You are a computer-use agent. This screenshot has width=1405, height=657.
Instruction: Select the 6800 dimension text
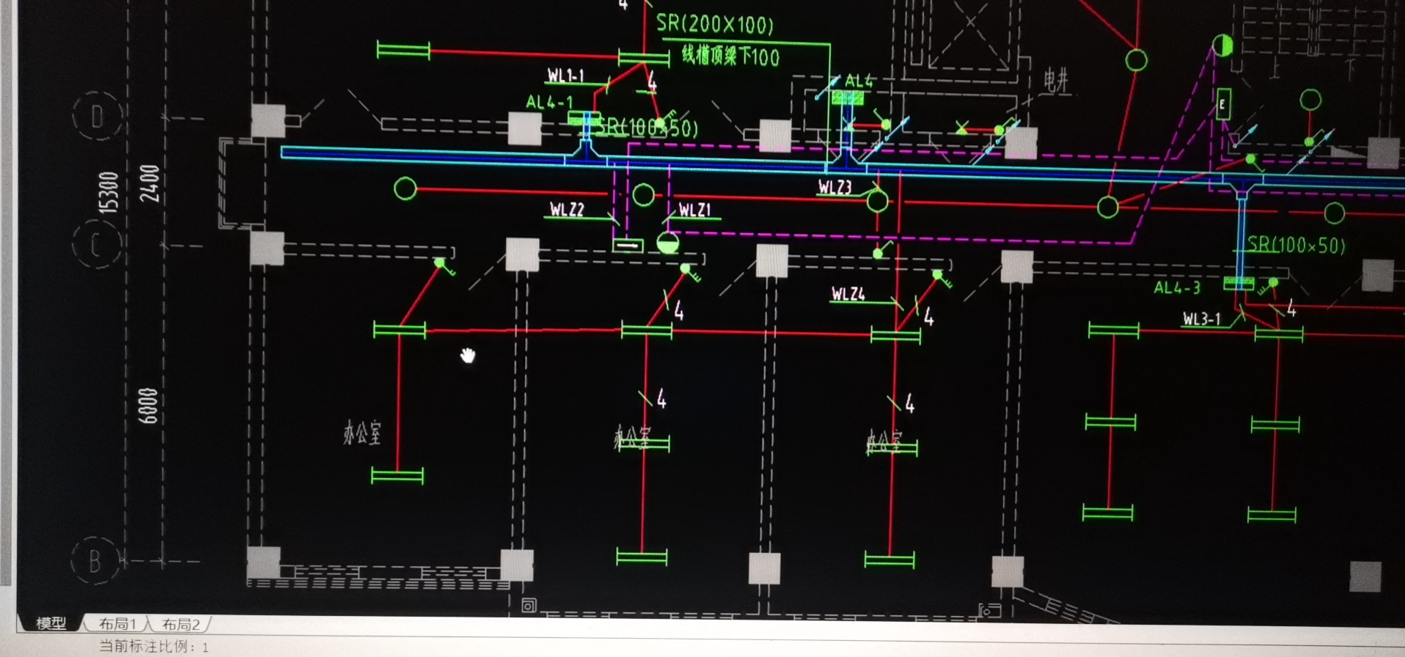[x=148, y=405]
